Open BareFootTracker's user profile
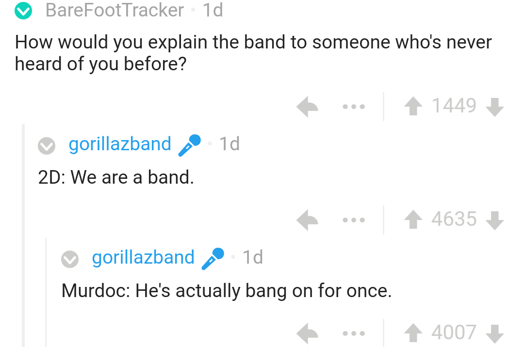This screenshot has height=347, width=524. [x=115, y=10]
